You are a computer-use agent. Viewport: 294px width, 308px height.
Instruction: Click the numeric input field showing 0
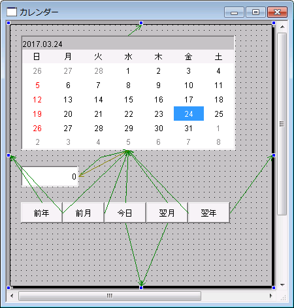[50, 176]
